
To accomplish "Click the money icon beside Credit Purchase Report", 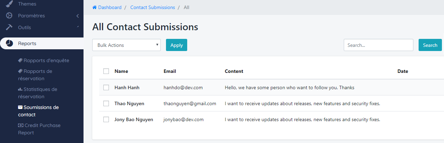I will tap(21, 125).
